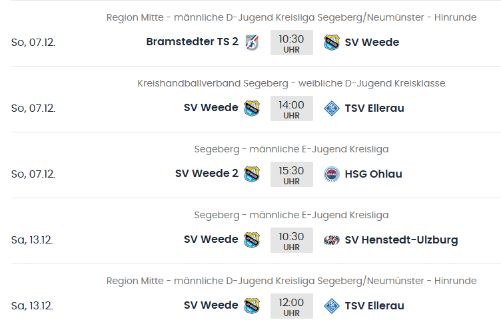The height and width of the screenshot is (328, 501).
Task: Click the 14:00 UHR kickoff time box
Action: (x=292, y=108)
